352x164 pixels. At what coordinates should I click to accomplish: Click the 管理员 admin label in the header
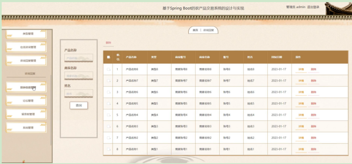(296, 7)
